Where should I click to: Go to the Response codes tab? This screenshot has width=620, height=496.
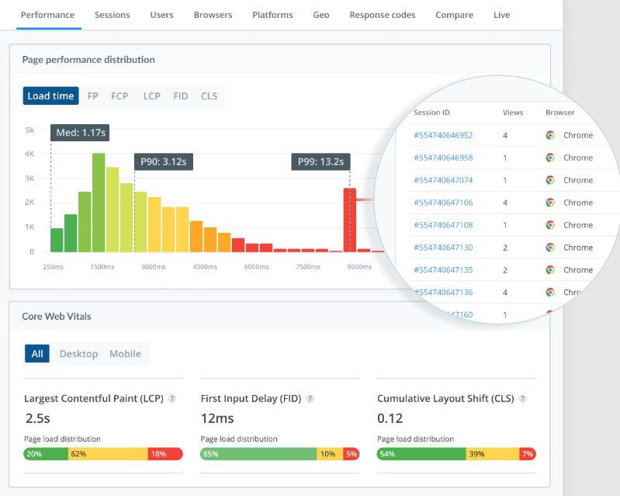pyautogui.click(x=382, y=15)
